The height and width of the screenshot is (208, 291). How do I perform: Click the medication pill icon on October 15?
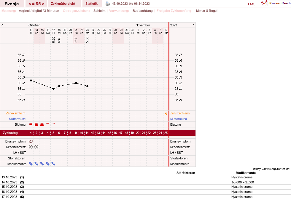tap(42, 164)
